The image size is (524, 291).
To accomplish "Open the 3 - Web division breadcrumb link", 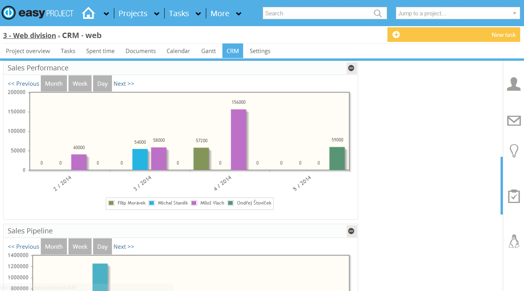I will [30, 35].
